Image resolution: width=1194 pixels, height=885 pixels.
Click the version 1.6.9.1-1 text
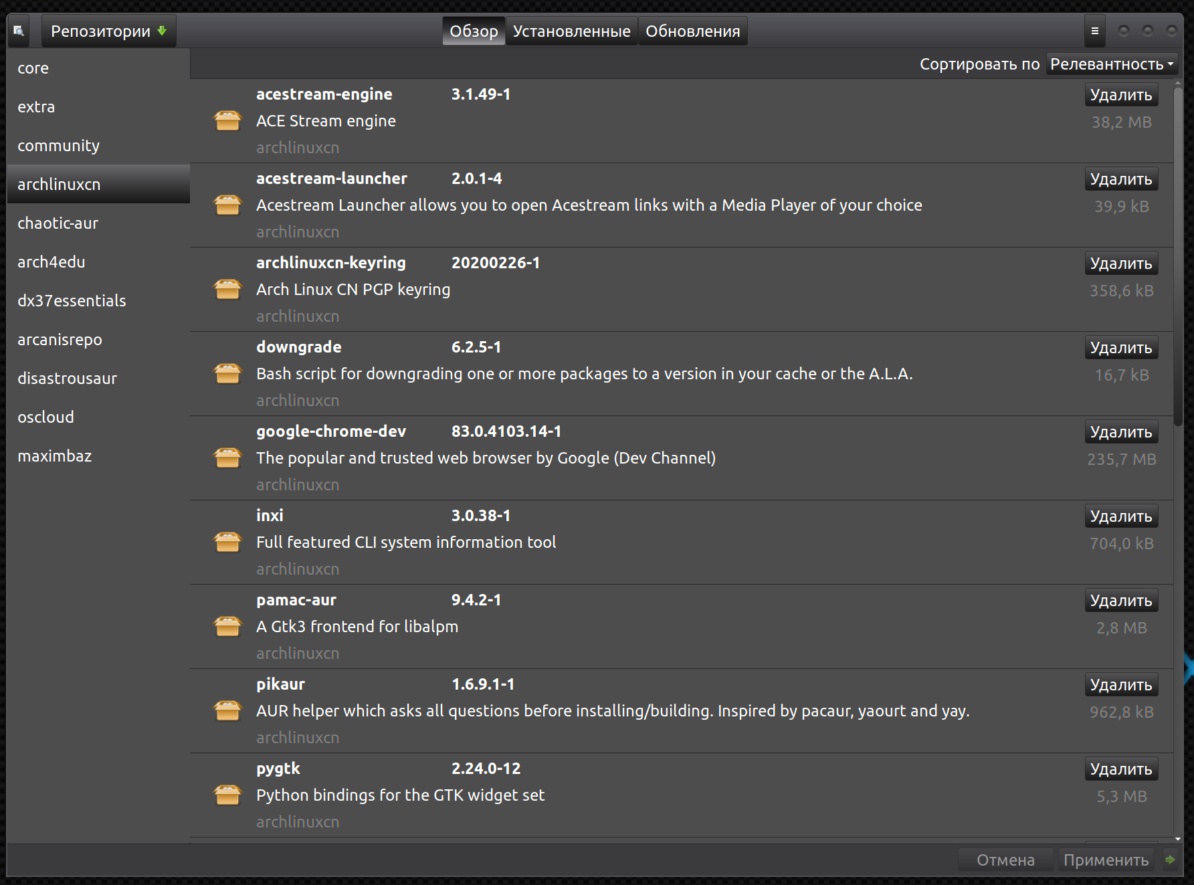coord(483,684)
